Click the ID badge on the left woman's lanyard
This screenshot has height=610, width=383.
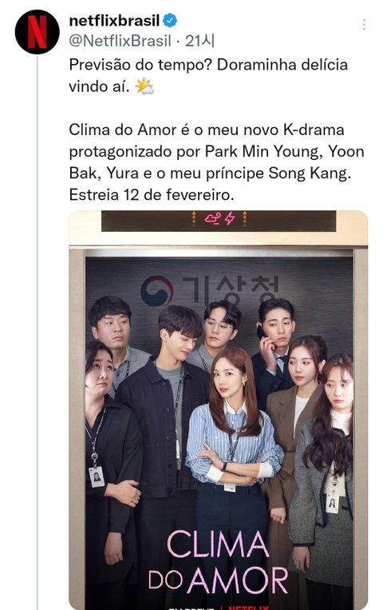click(x=97, y=476)
